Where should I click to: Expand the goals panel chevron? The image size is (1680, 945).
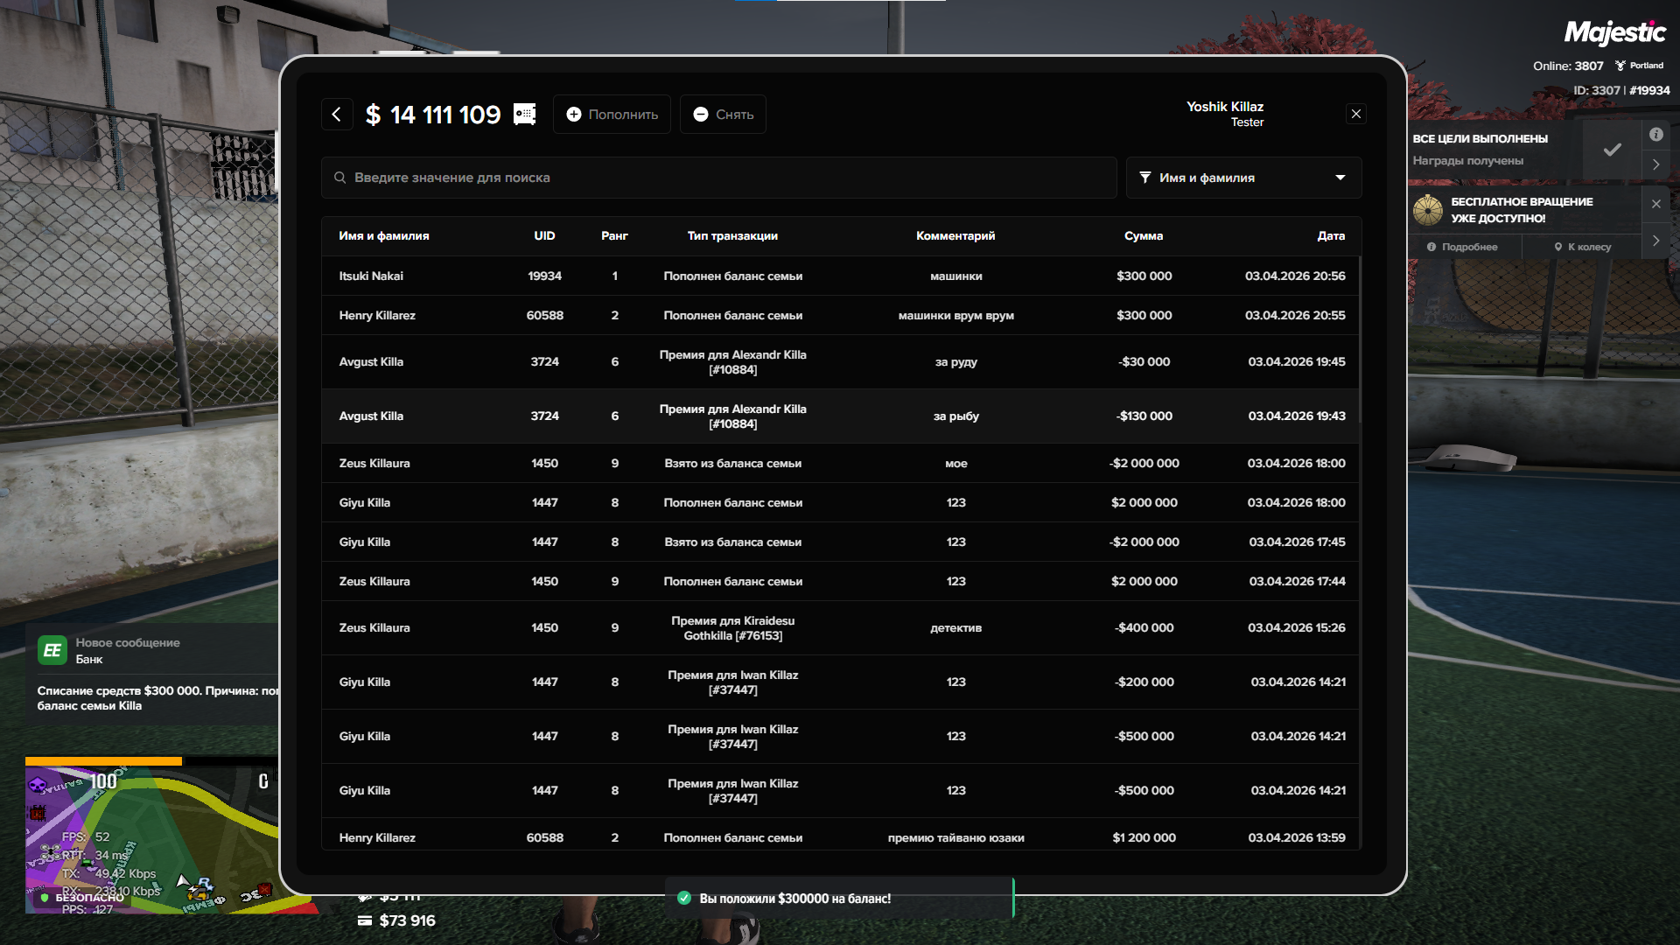[x=1655, y=164]
